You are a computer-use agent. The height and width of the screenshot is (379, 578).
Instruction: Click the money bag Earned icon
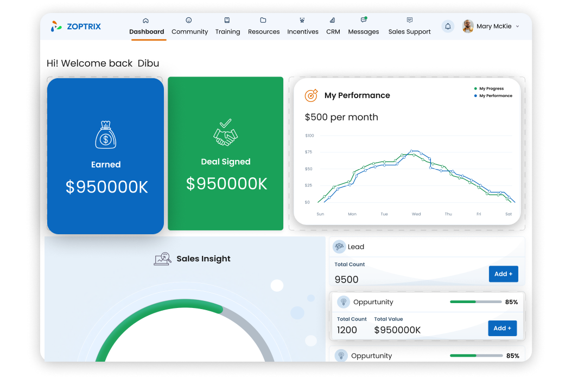pos(106,135)
